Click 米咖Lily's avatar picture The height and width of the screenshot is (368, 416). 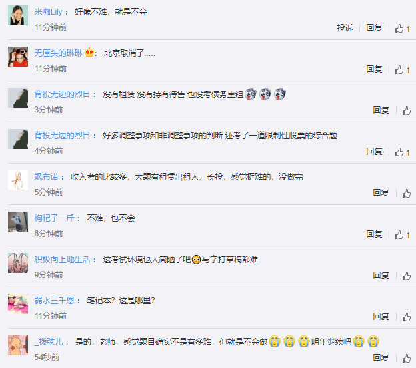(x=18, y=15)
